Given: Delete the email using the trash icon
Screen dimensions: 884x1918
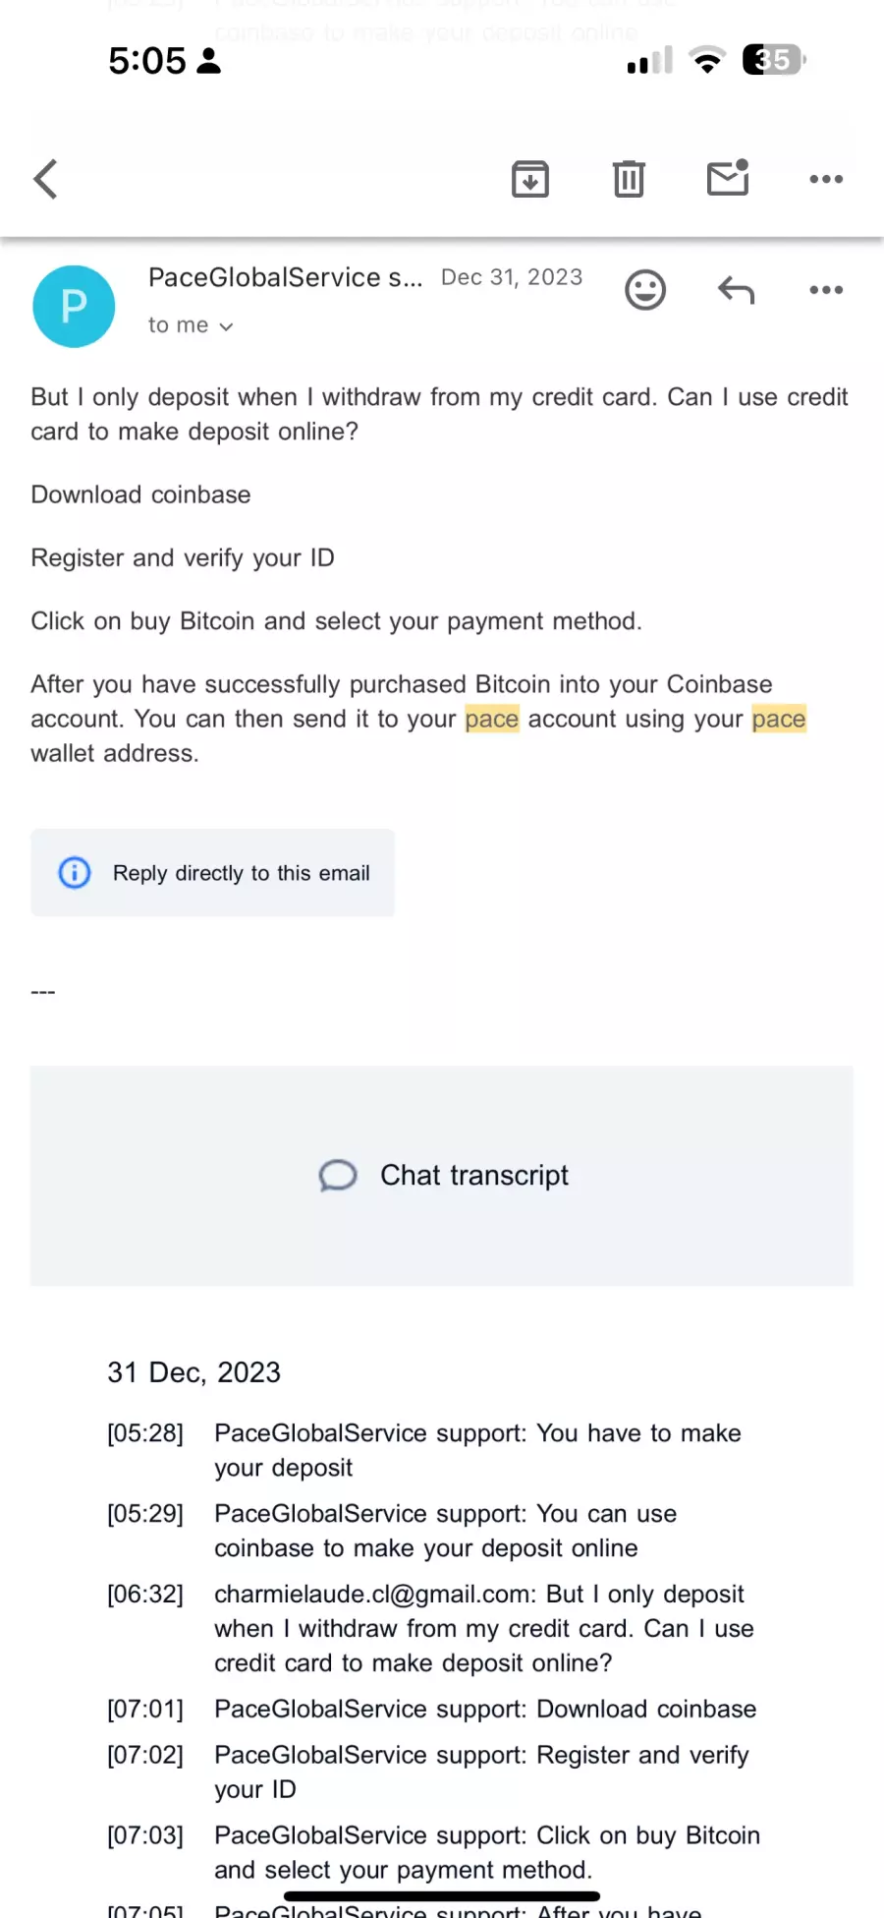Looking at the screenshot, I should [x=629, y=179].
